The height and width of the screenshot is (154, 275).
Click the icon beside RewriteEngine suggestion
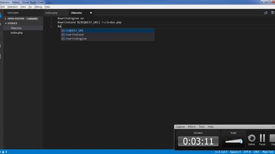(63, 38)
